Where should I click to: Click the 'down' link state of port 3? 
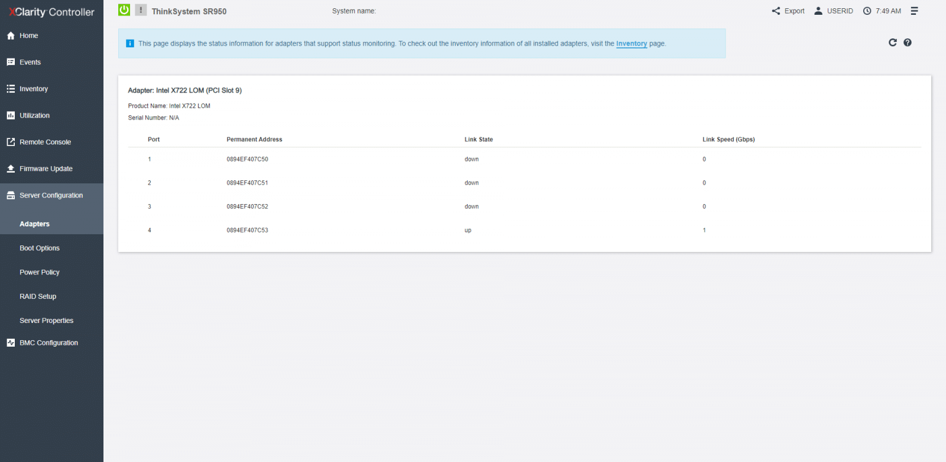pyautogui.click(x=471, y=206)
